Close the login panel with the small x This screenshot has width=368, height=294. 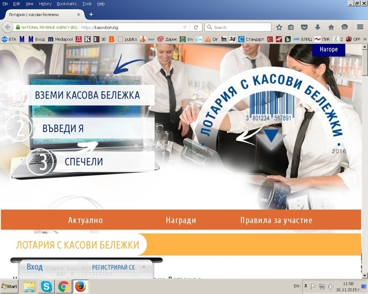coord(144,267)
